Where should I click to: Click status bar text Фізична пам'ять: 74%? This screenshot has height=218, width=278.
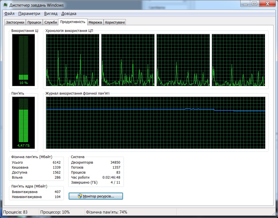point(107,212)
